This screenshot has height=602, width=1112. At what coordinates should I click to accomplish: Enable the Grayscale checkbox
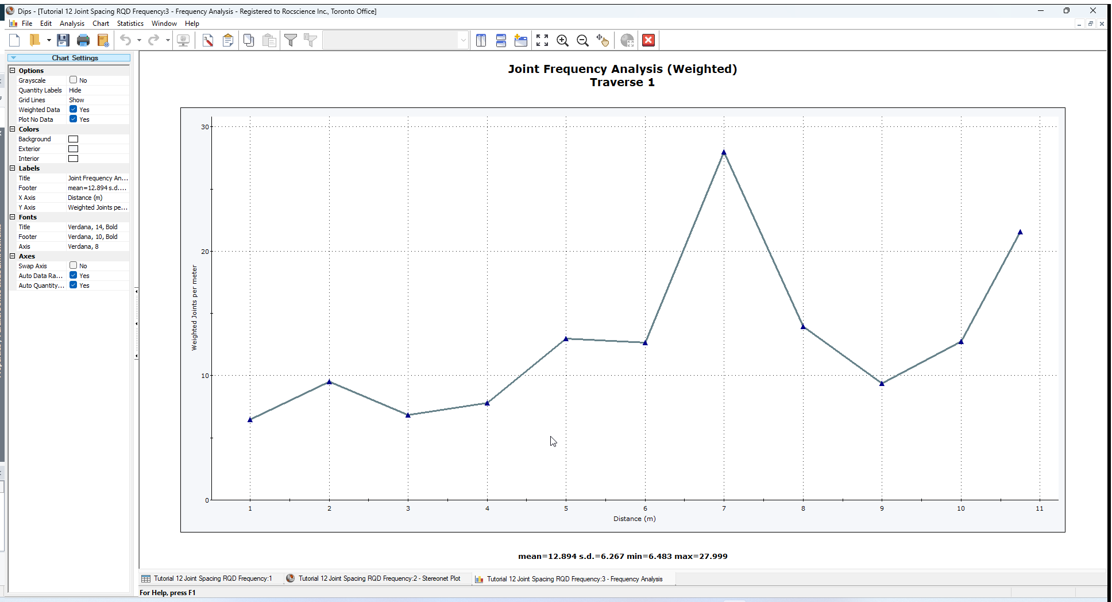pyautogui.click(x=74, y=80)
